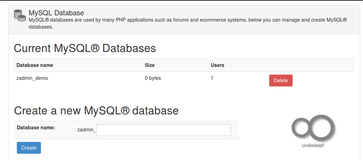This screenshot has width=363, height=160.
Task: Click the blue Create button
Action: [29, 148]
